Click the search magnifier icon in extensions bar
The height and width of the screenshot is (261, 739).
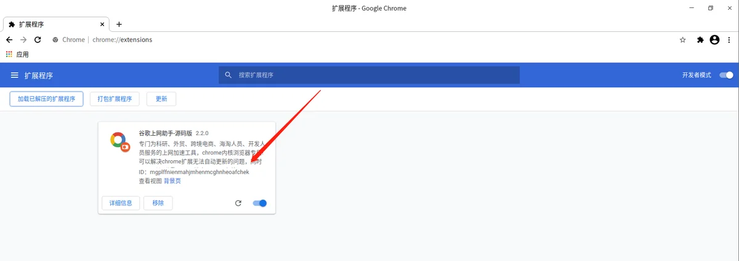pos(228,75)
